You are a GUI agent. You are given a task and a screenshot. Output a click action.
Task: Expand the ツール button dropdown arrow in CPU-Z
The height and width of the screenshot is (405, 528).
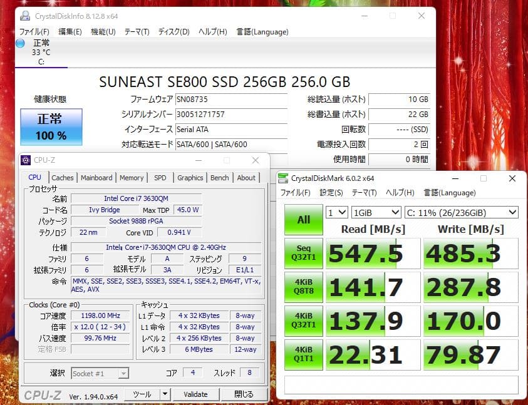coord(165,394)
